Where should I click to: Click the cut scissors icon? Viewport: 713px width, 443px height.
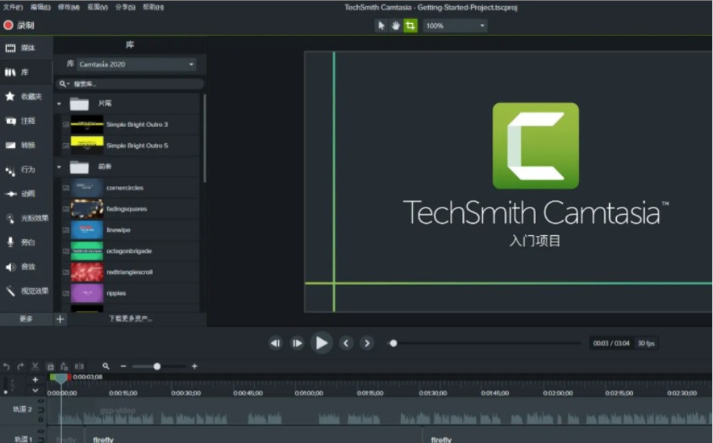click(35, 366)
